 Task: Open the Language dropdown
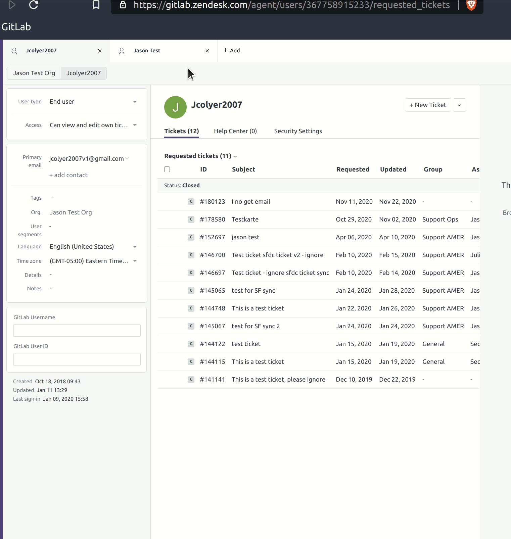tap(135, 247)
